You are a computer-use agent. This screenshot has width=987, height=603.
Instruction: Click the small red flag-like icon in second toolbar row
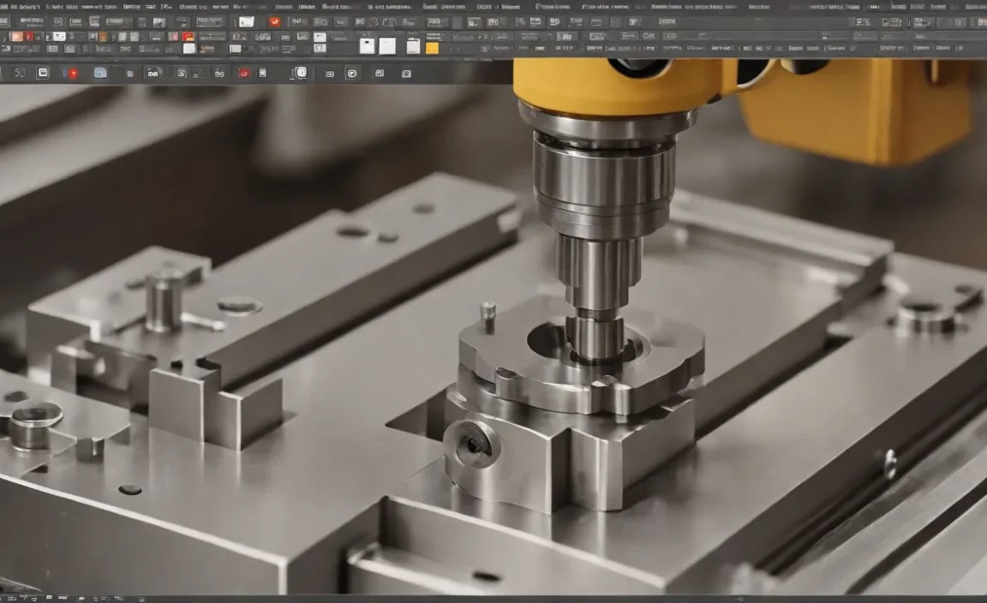coord(188,37)
